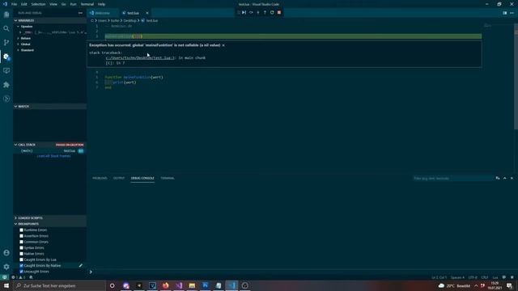518x291 pixels.
Task: Enable Assertion Errors breakpoint checkbox
Action: (x=22, y=236)
